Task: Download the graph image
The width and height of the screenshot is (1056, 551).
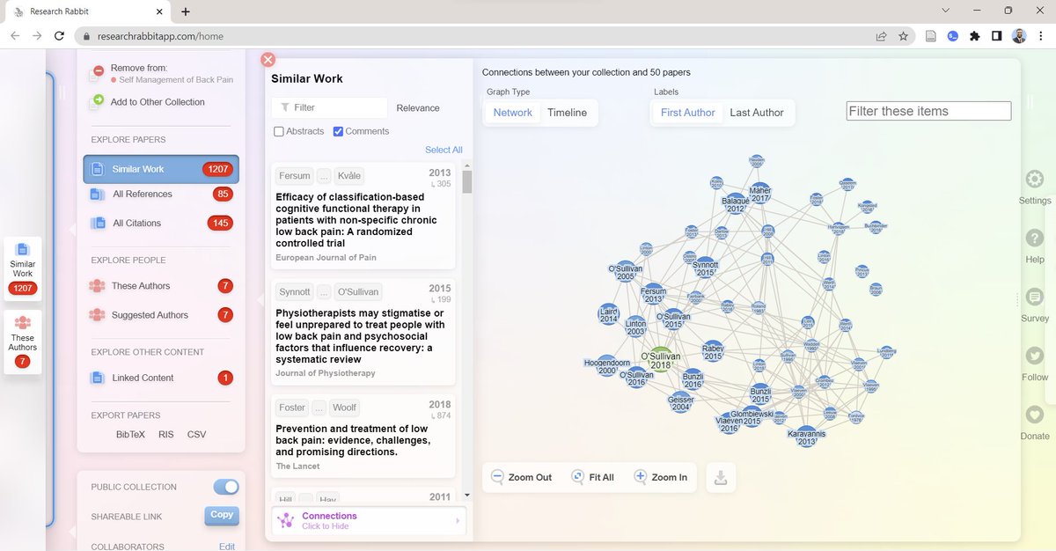Action: pyautogui.click(x=720, y=478)
